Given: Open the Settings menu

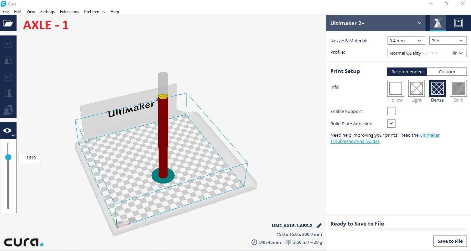Looking at the screenshot, I should click(48, 11).
